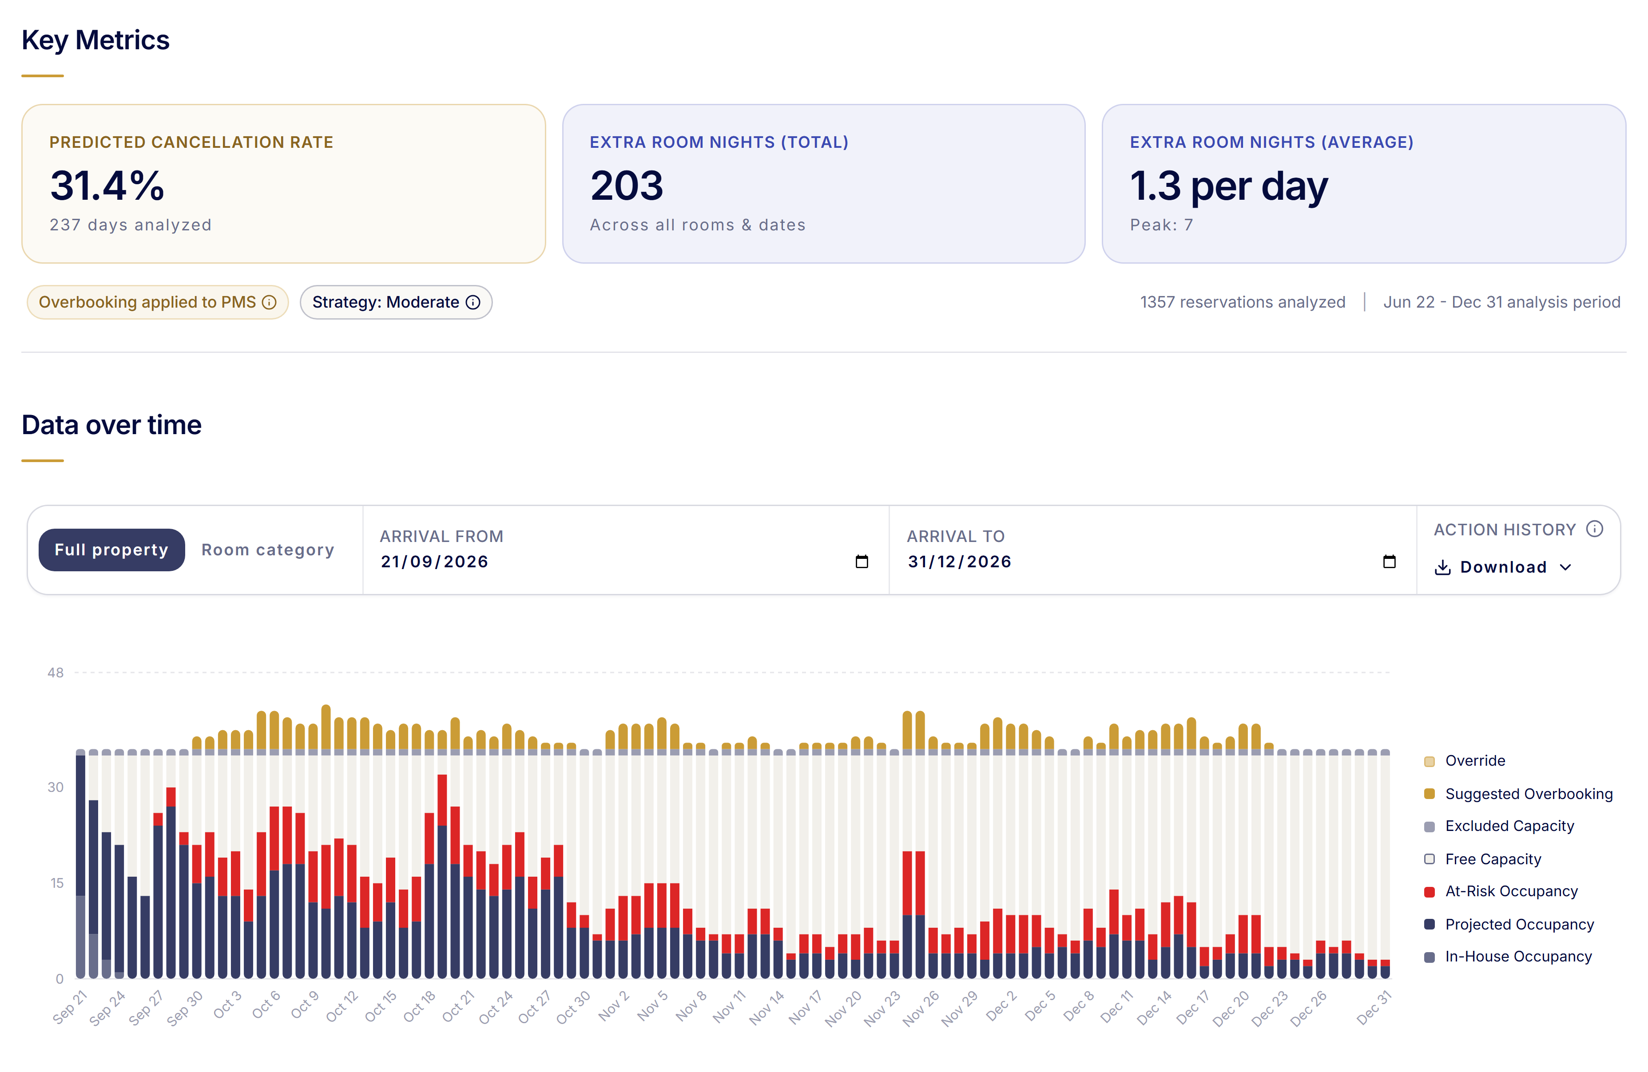This screenshot has width=1648, height=1072.
Task: Toggle Override series in legend
Action: 1464,760
